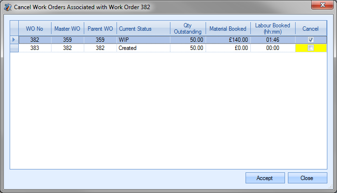The width and height of the screenshot is (337, 193).
Task: Click Qty Outstanding 50.00 in row 383
Action: point(188,48)
